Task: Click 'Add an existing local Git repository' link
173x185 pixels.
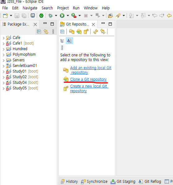Action: click(x=91, y=70)
